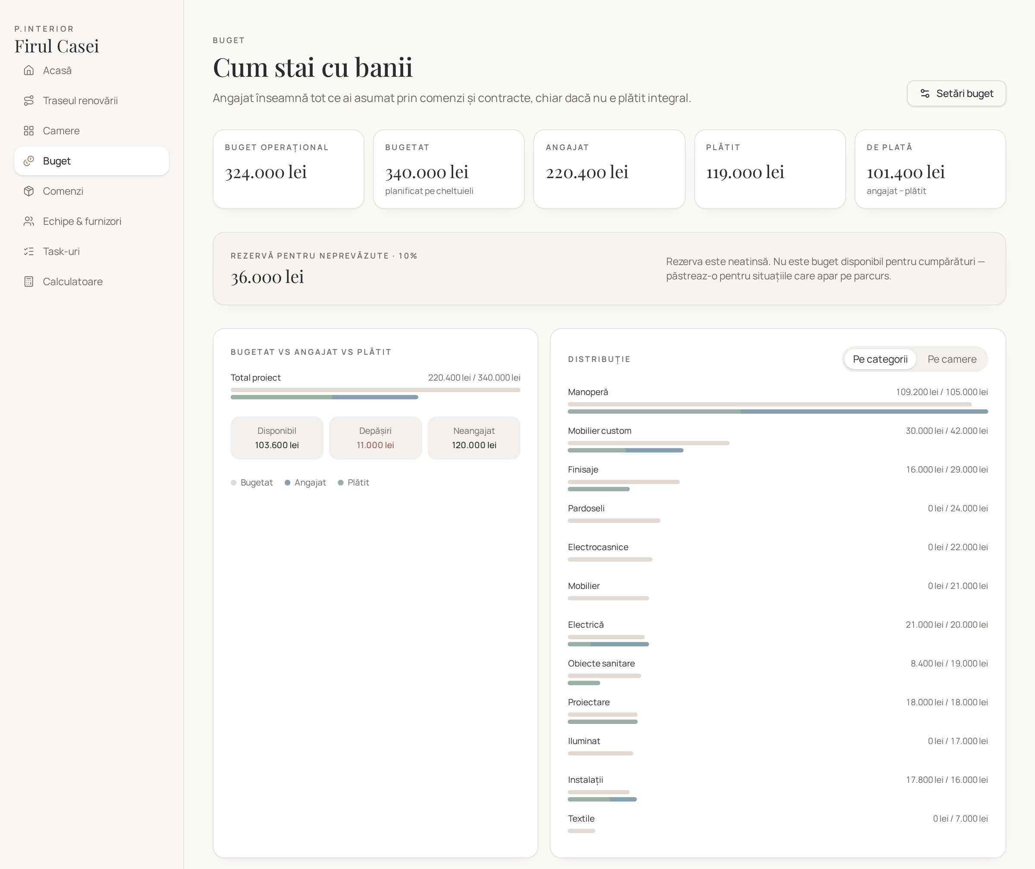Click the Plătit legend color dot
Image resolution: width=1035 pixels, height=869 pixels.
pos(341,483)
